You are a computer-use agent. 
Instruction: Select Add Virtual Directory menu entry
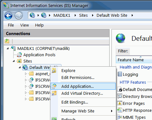(83, 93)
